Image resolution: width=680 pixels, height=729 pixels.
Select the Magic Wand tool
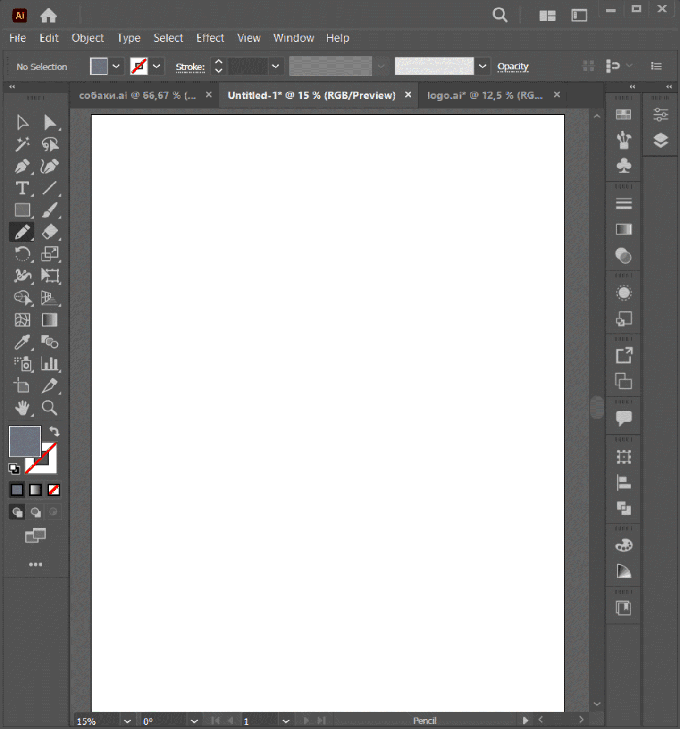click(22, 144)
